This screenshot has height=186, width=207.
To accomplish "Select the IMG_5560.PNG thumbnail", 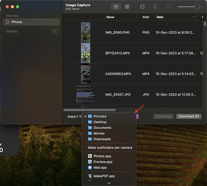I will tap(85, 32).
